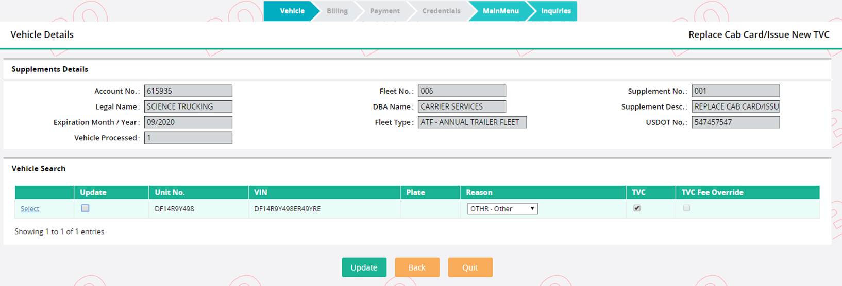Click the Credentials step tab
The image size is (842, 286).
(441, 11)
